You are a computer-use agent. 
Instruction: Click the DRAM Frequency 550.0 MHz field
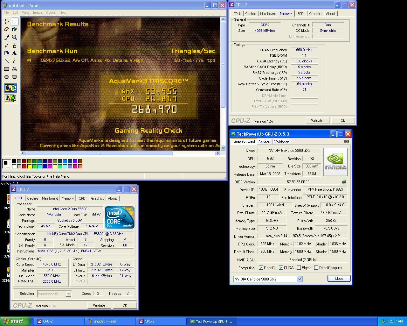304,50
